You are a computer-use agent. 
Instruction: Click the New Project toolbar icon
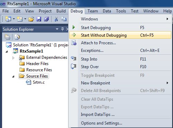8,19
